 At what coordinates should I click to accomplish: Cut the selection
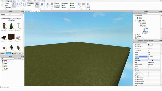pos(6,5)
